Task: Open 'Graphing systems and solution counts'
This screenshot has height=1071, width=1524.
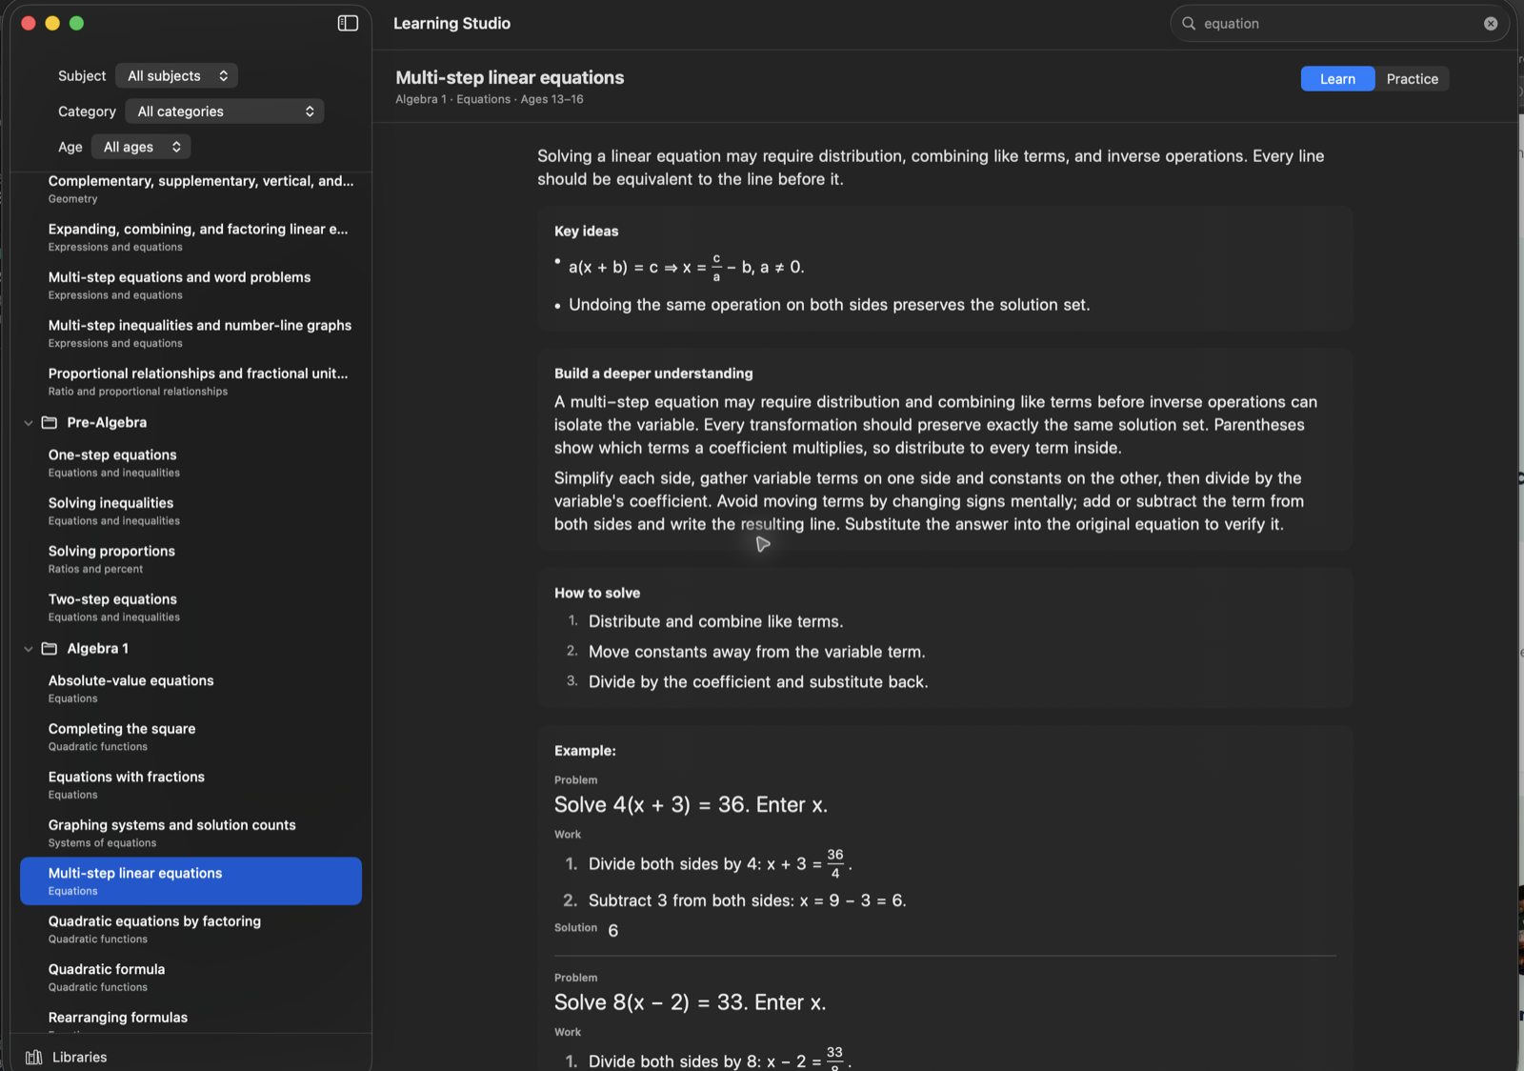Action: point(190,833)
